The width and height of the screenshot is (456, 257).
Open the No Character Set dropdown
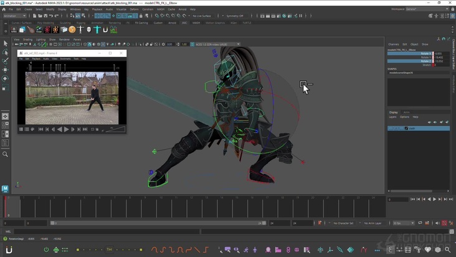(344, 223)
